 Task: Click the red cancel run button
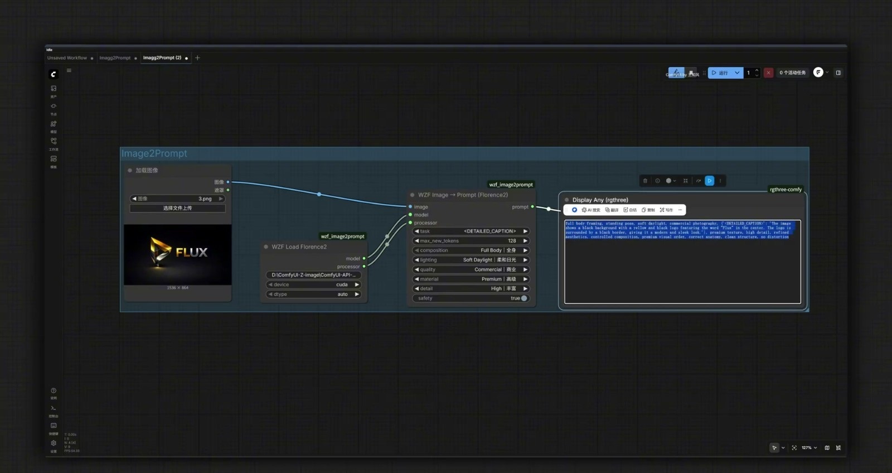point(768,73)
